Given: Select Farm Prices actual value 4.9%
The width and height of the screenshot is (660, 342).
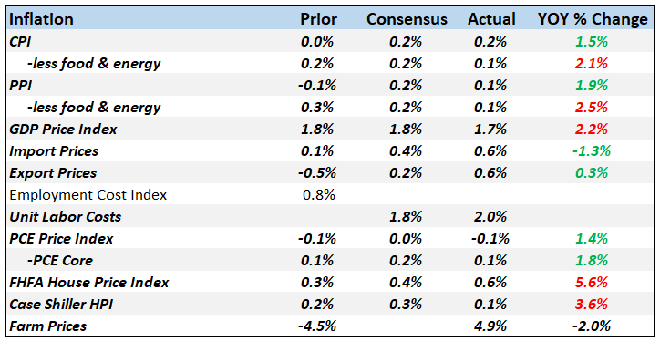Looking at the screenshot, I should point(490,326).
